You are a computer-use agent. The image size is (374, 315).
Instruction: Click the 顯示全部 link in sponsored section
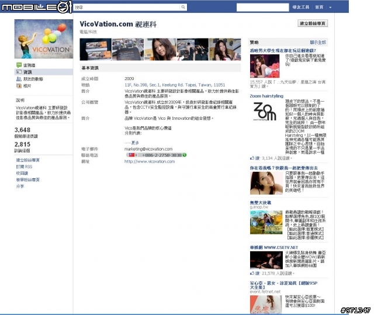pos(318,42)
